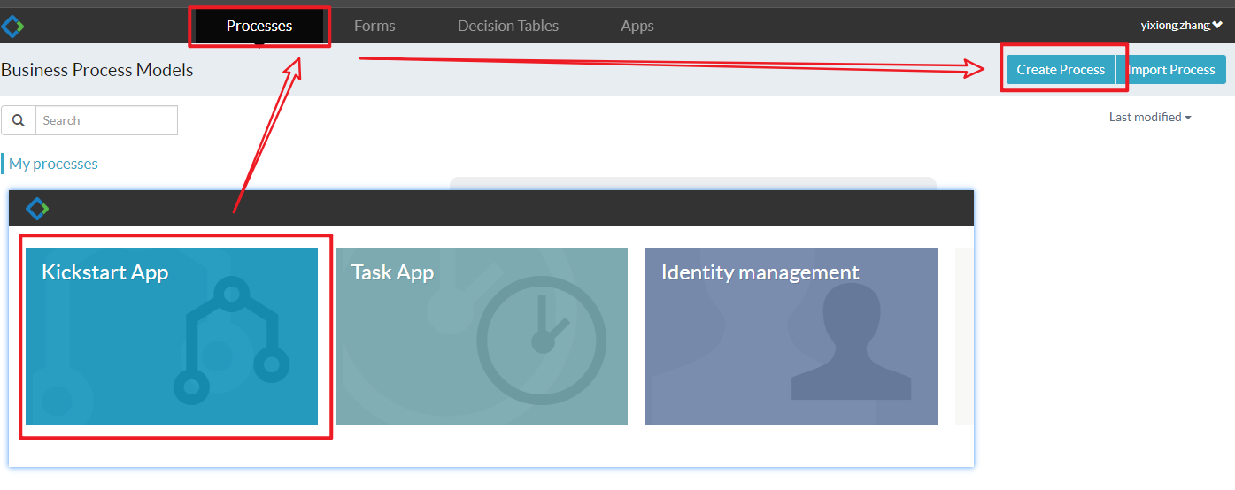Click the logo in the app launcher header
Viewport: 1235px width, 490px height.
(37, 209)
